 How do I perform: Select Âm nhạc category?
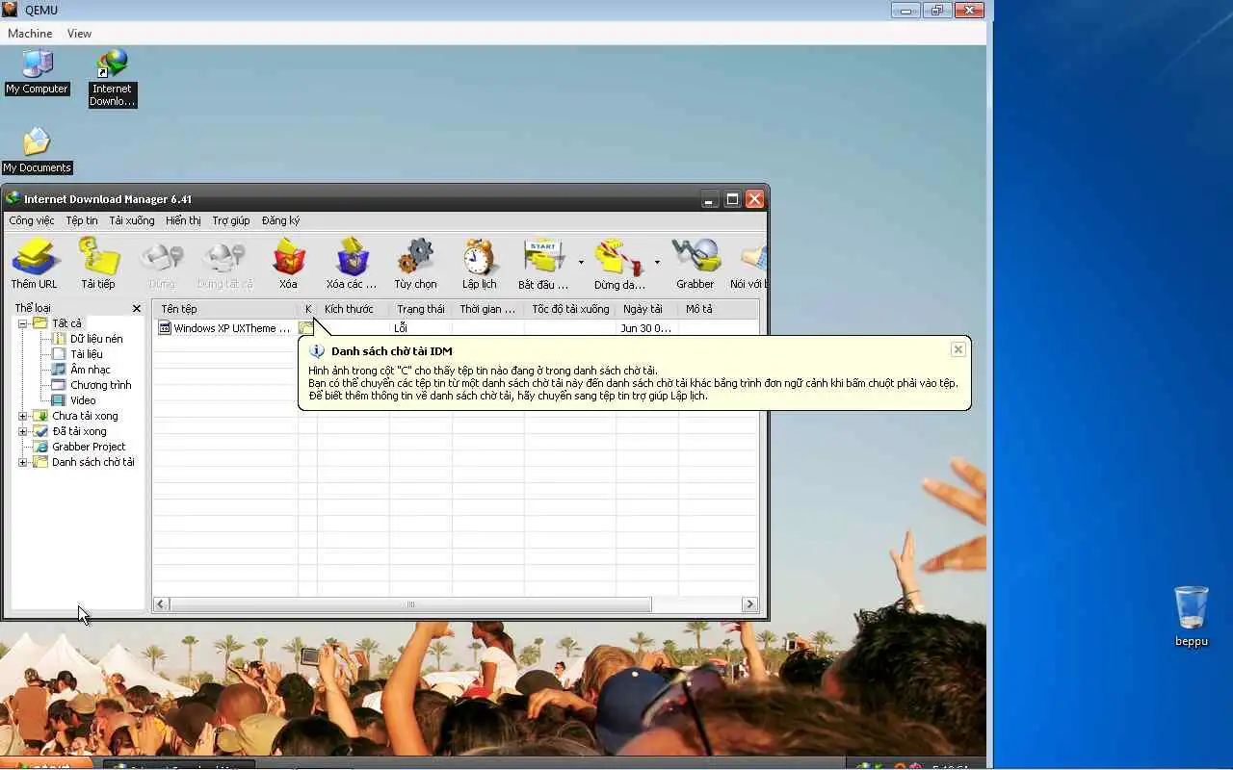pos(90,370)
